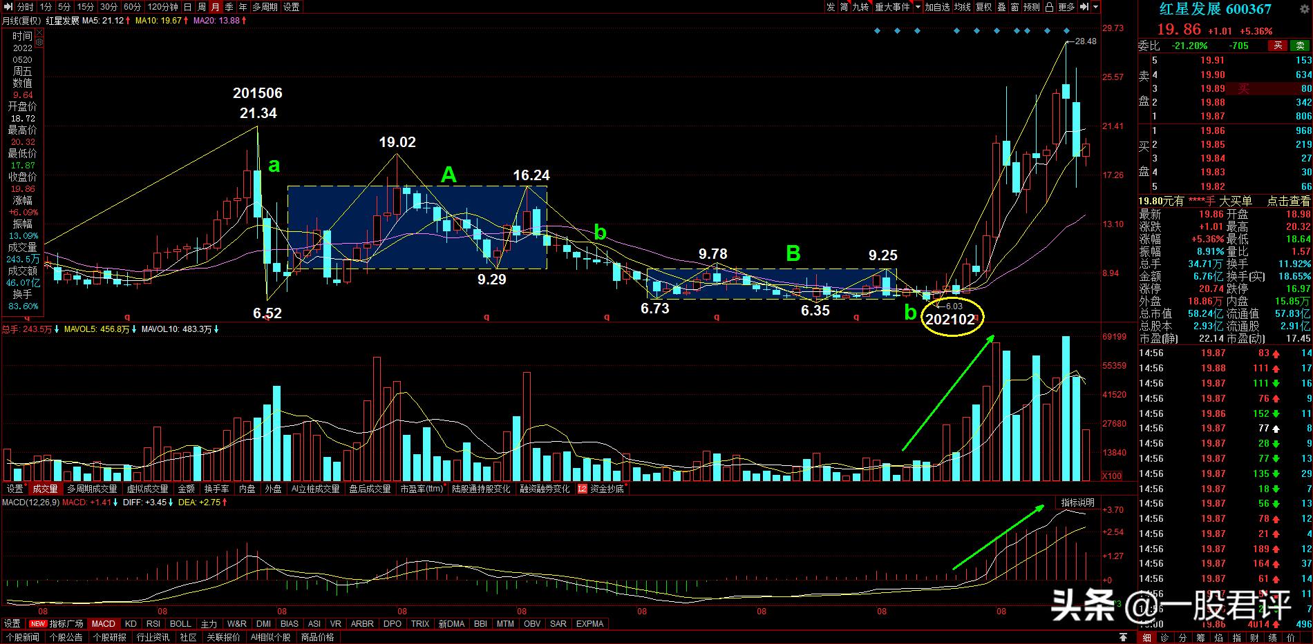This screenshot has height=644, width=1313.
Task: Click the red 买 buy box beside 委比
Action: click(x=1278, y=46)
